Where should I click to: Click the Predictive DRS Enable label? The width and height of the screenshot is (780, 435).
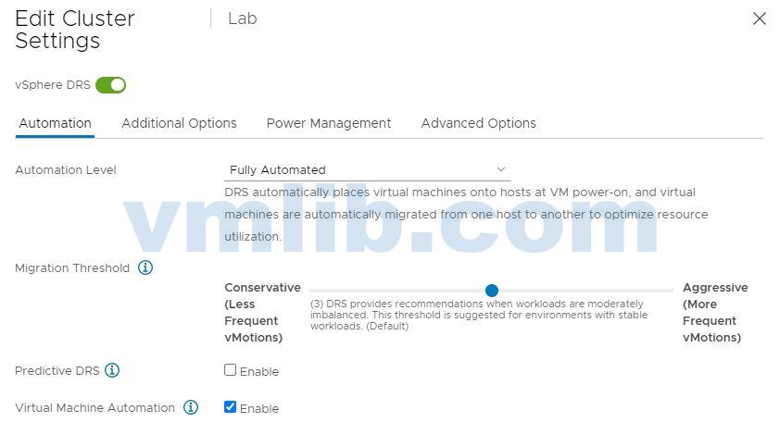[259, 372]
